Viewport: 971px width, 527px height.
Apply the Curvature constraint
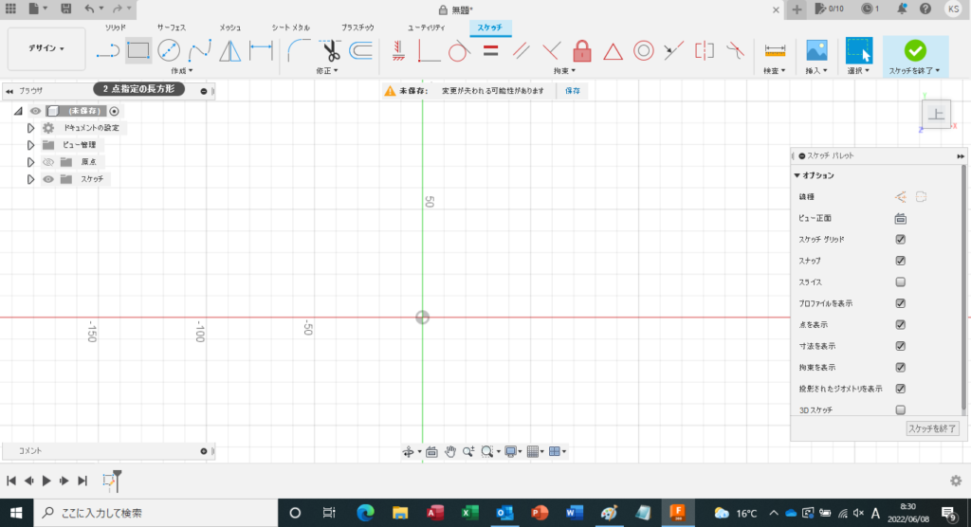[735, 51]
